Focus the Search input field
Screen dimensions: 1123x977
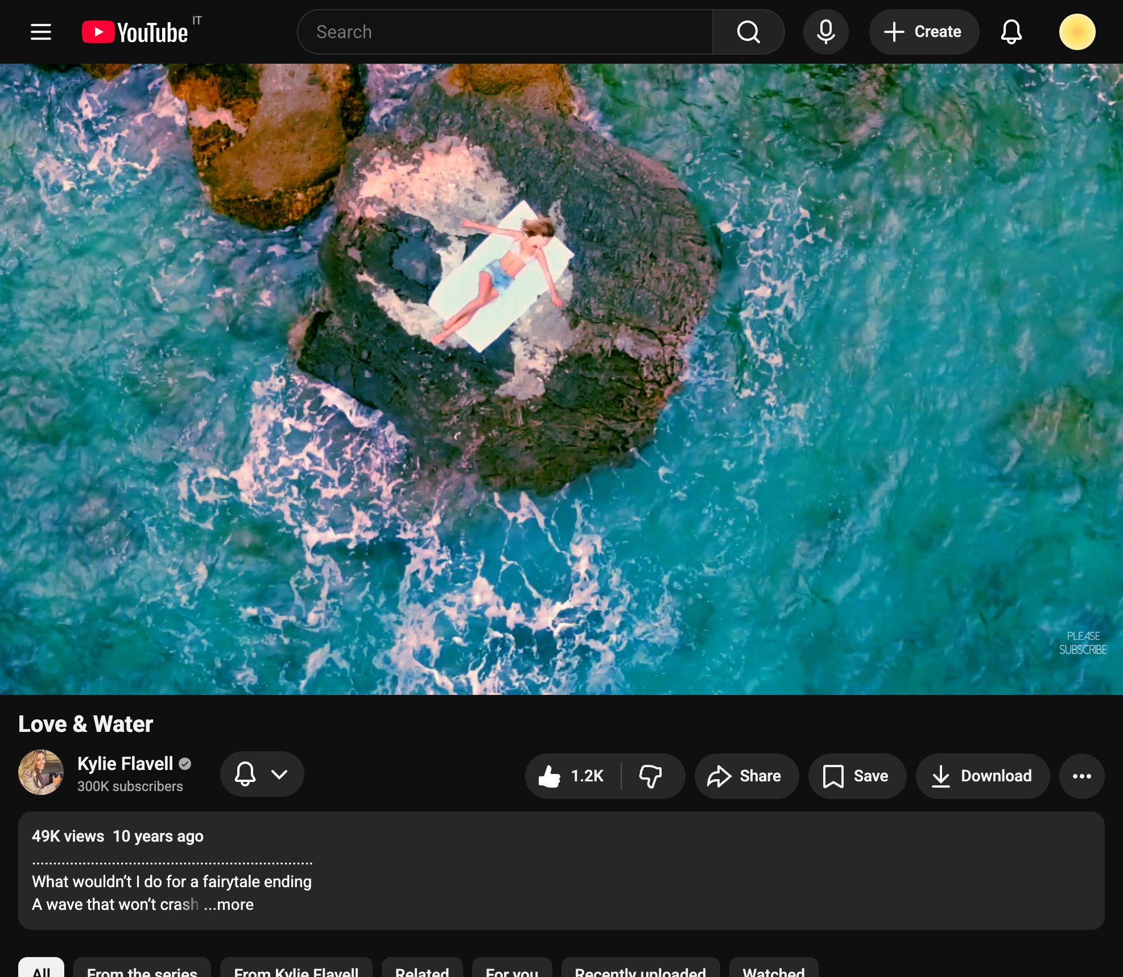point(505,32)
